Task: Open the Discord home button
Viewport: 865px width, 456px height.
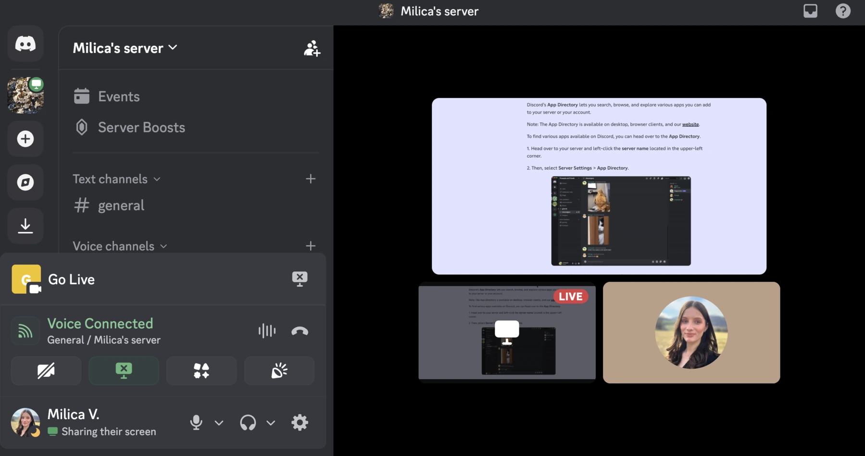Action: (25, 44)
